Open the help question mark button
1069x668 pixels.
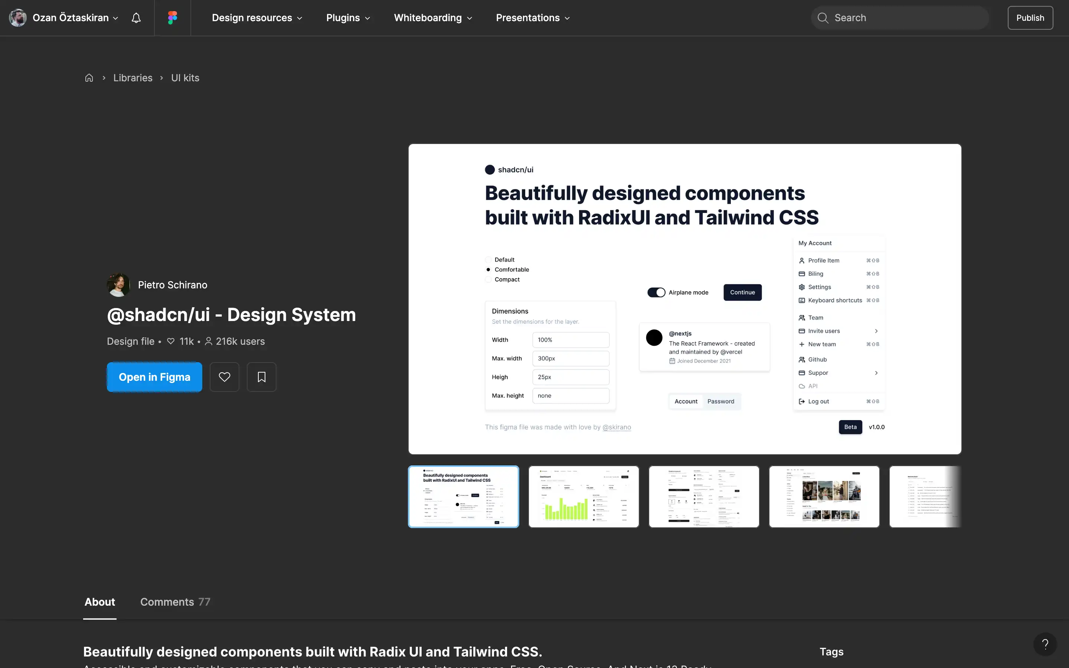tap(1045, 644)
